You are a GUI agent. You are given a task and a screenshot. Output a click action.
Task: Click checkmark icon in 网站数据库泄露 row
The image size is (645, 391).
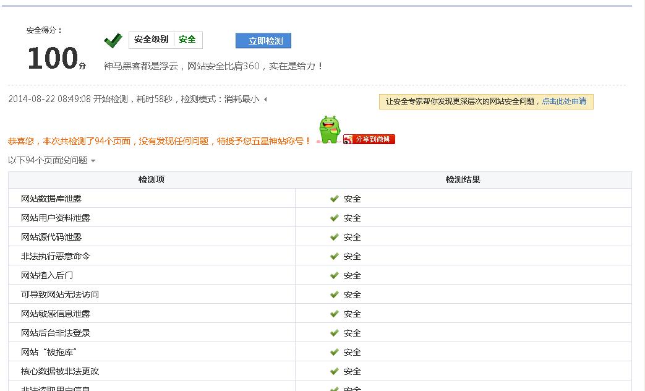point(335,199)
